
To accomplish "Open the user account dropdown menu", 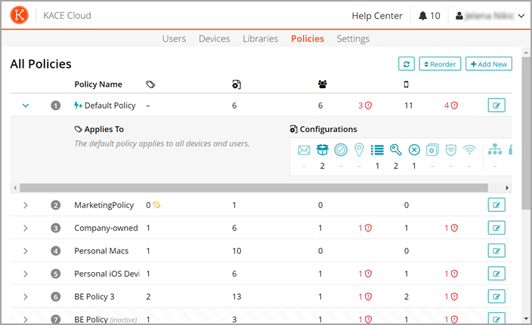I will [x=490, y=16].
